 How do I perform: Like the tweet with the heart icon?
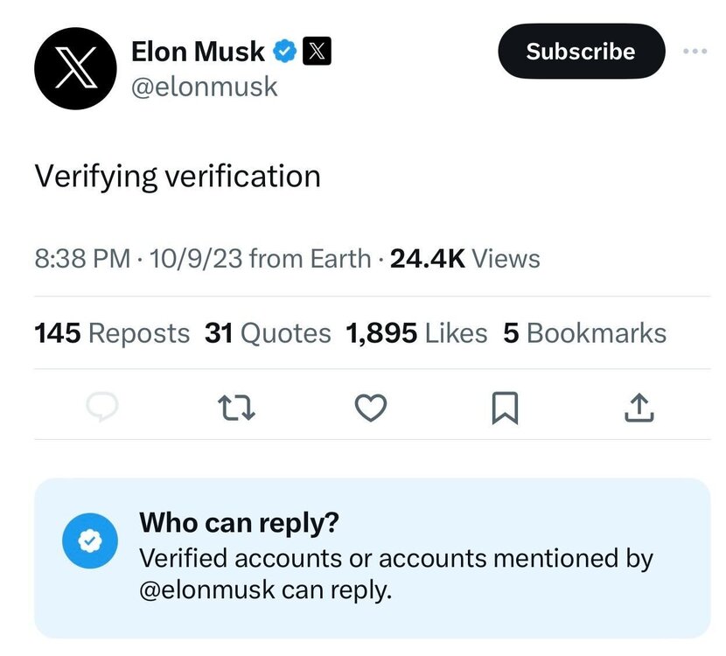[370, 407]
